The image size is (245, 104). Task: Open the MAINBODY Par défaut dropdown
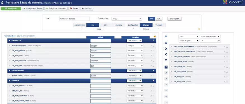tap(134, 41)
